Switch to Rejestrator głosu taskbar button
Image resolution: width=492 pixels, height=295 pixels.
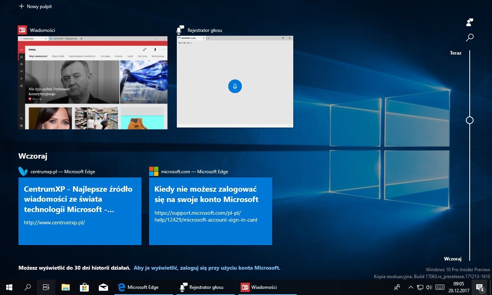tap(206, 287)
